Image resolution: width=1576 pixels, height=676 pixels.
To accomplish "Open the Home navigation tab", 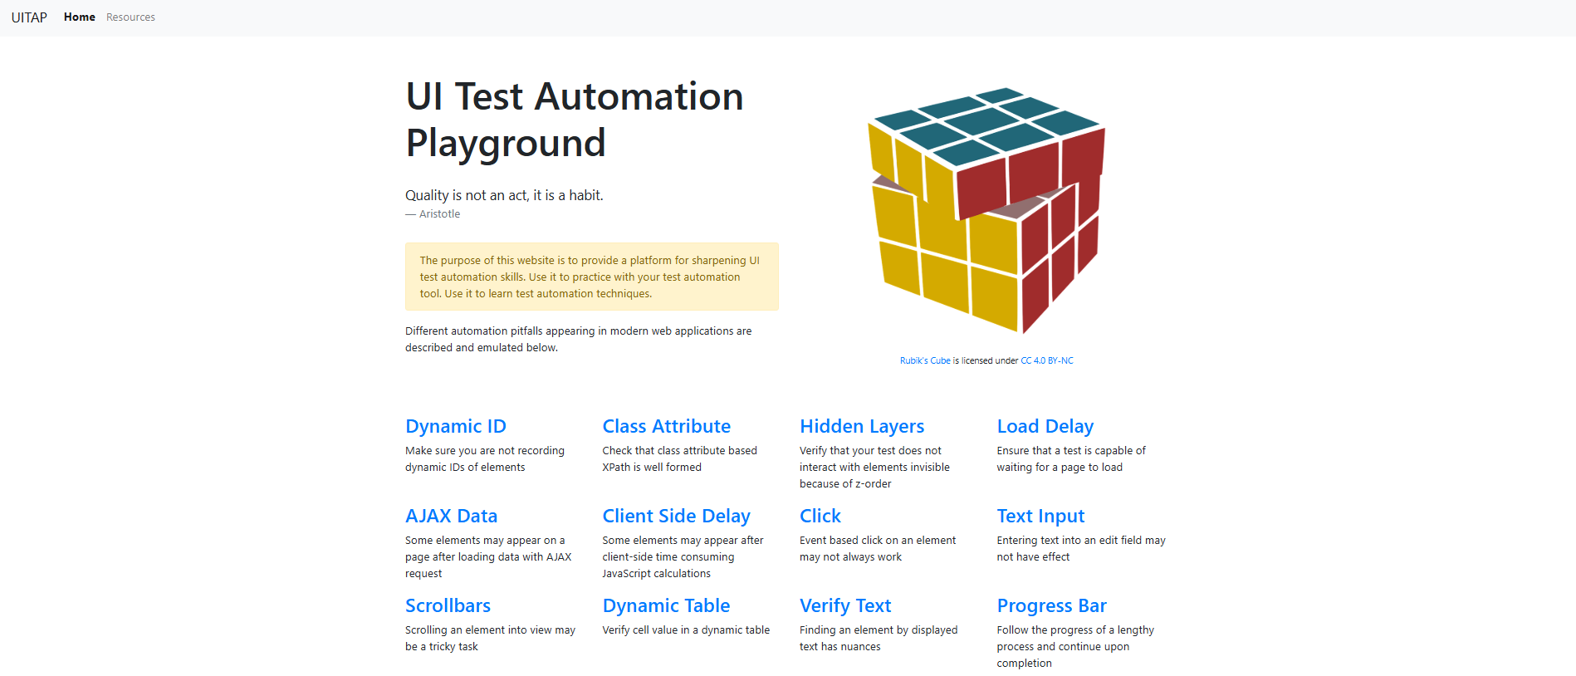I will pyautogui.click(x=80, y=17).
